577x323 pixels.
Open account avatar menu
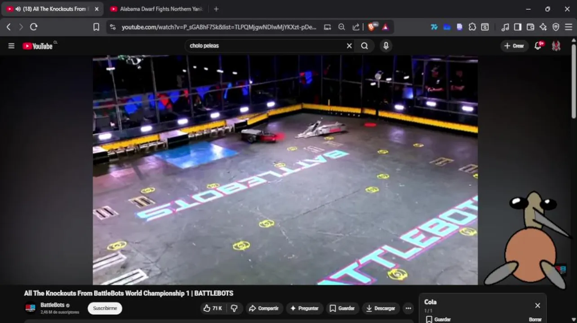pos(556,46)
